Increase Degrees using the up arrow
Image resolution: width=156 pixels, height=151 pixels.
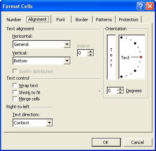(120, 89)
